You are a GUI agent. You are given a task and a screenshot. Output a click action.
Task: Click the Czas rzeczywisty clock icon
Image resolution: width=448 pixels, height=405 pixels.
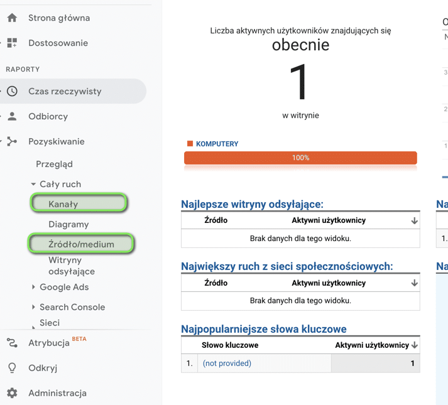(12, 92)
